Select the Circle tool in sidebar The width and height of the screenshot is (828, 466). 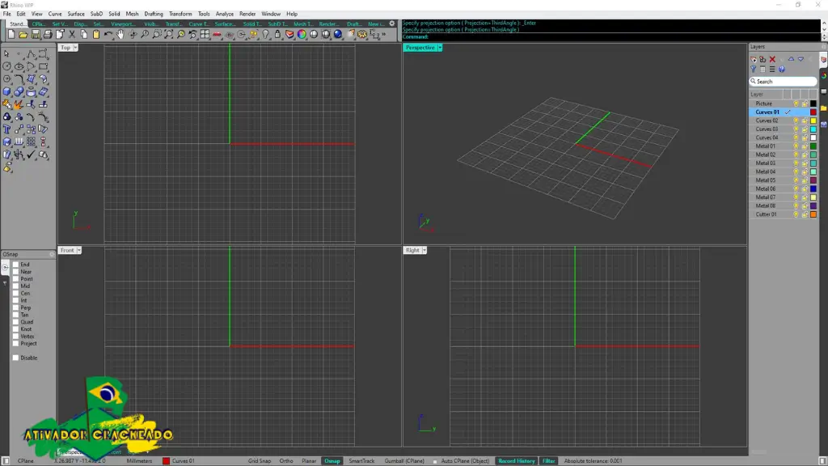coord(6,66)
